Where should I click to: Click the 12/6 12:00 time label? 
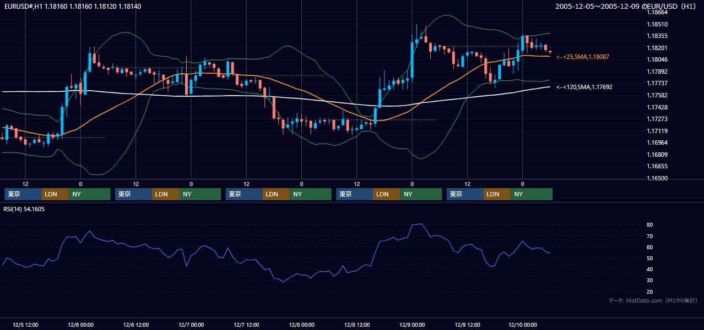click(136, 324)
